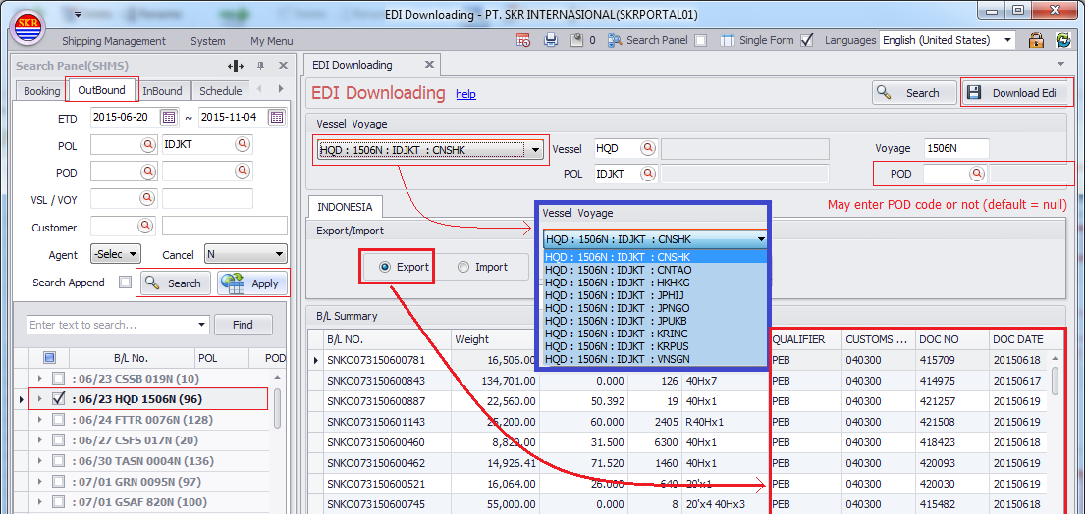Open calendar for ETD end date 2015-11-04
1085x514 pixels.
[278, 117]
